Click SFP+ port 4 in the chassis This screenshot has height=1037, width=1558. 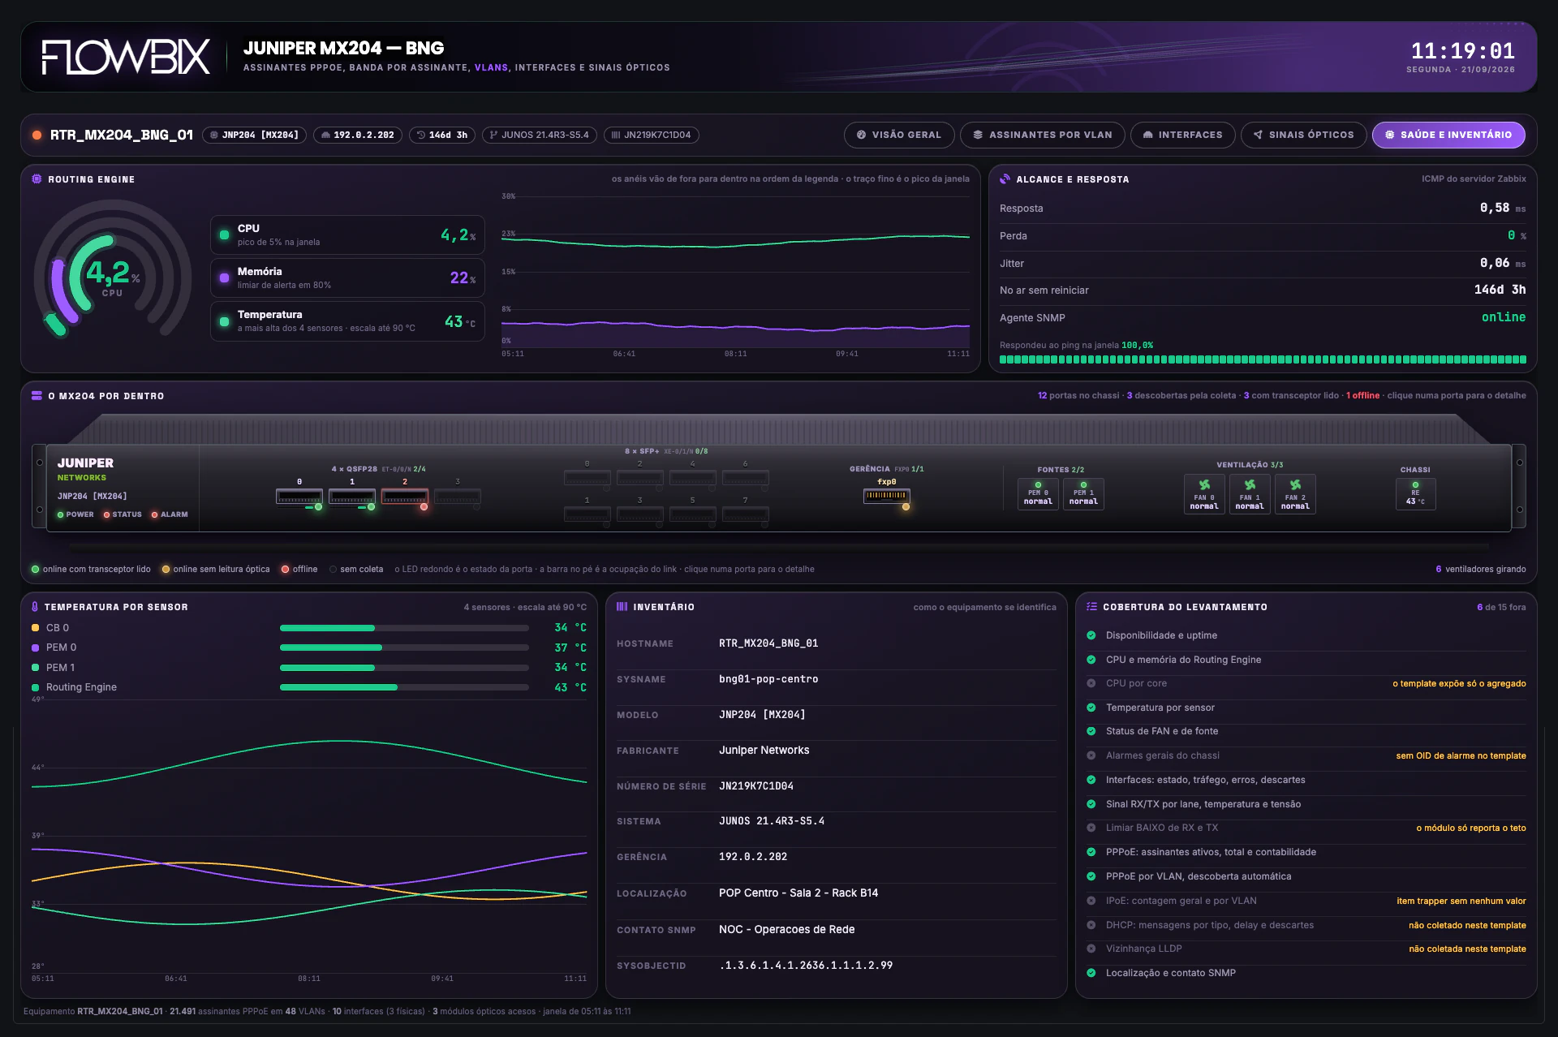pos(692,478)
